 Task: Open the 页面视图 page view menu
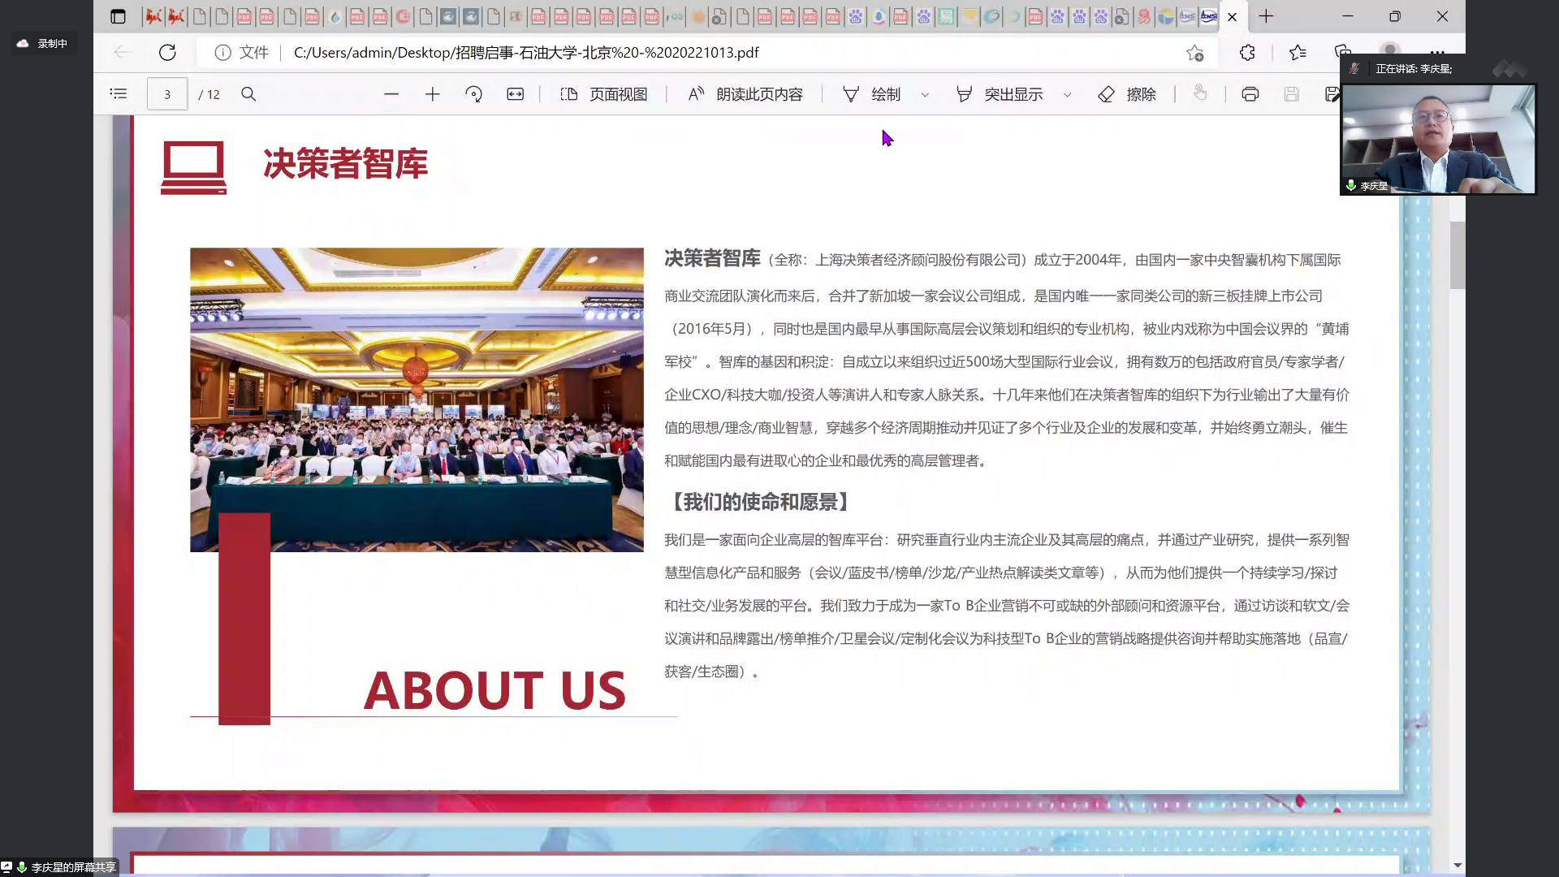click(604, 94)
